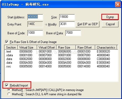Click the Raw Offset column header
The height and width of the screenshot is (99, 122).
coord(85,47)
